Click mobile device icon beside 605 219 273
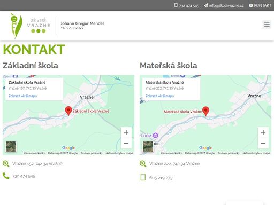 tap(143, 177)
